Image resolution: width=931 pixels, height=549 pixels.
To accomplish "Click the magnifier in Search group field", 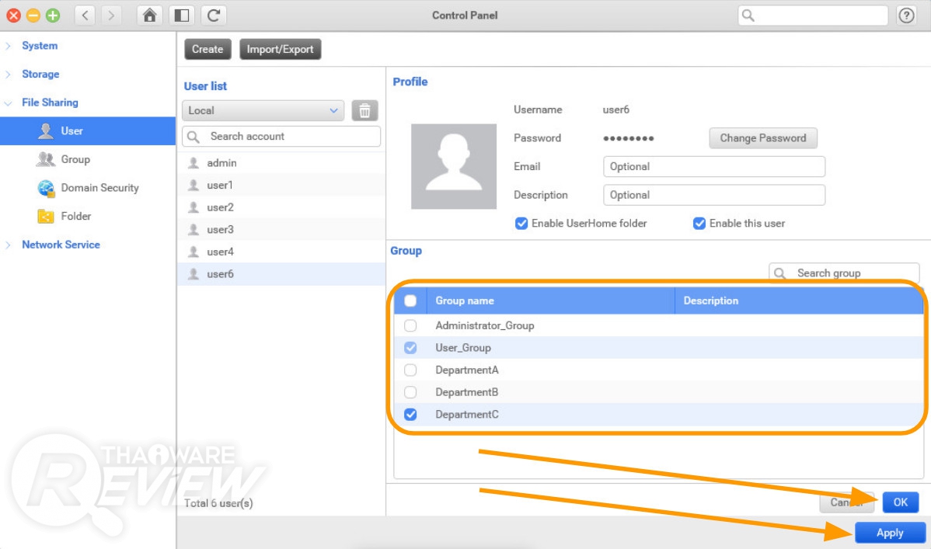I will (780, 273).
